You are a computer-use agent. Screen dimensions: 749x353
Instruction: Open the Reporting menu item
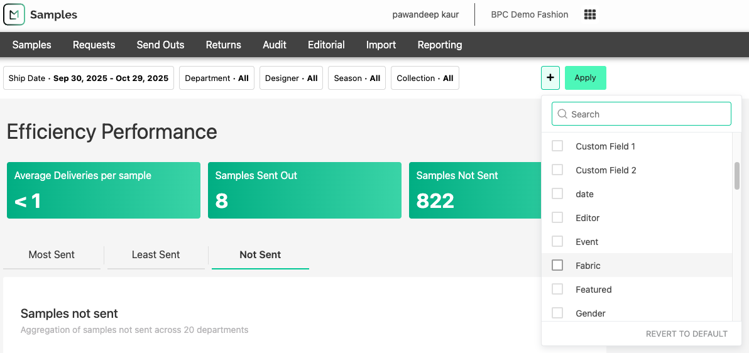tap(439, 45)
